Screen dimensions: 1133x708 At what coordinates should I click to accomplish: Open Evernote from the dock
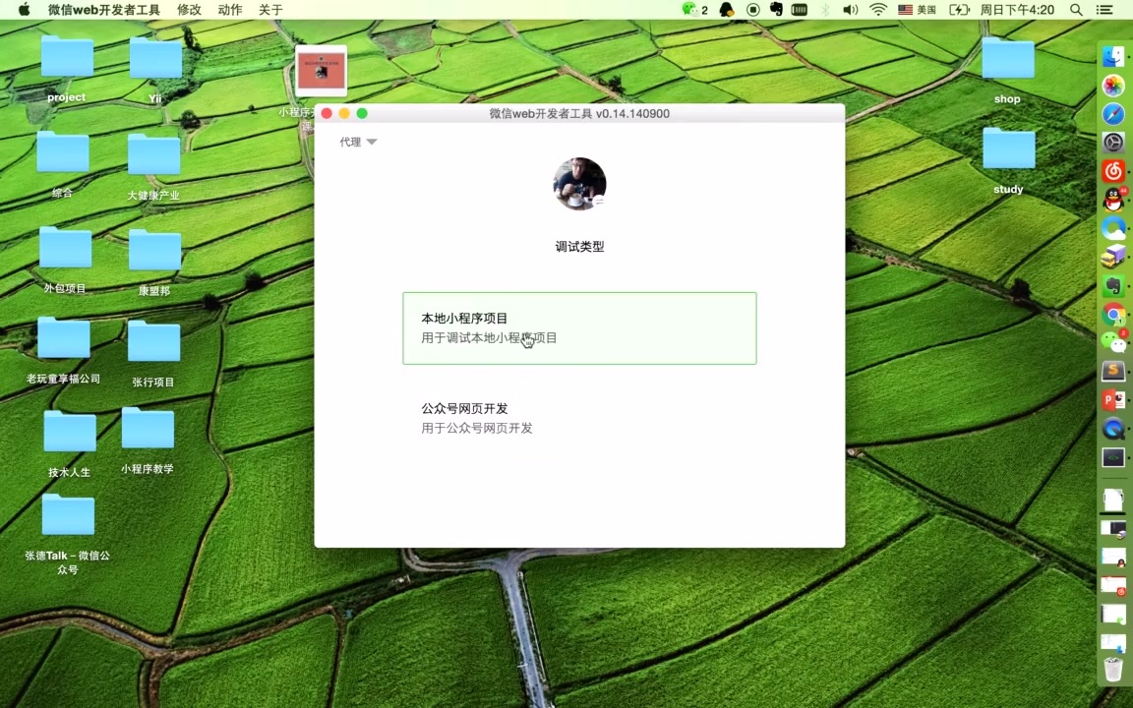click(1113, 285)
